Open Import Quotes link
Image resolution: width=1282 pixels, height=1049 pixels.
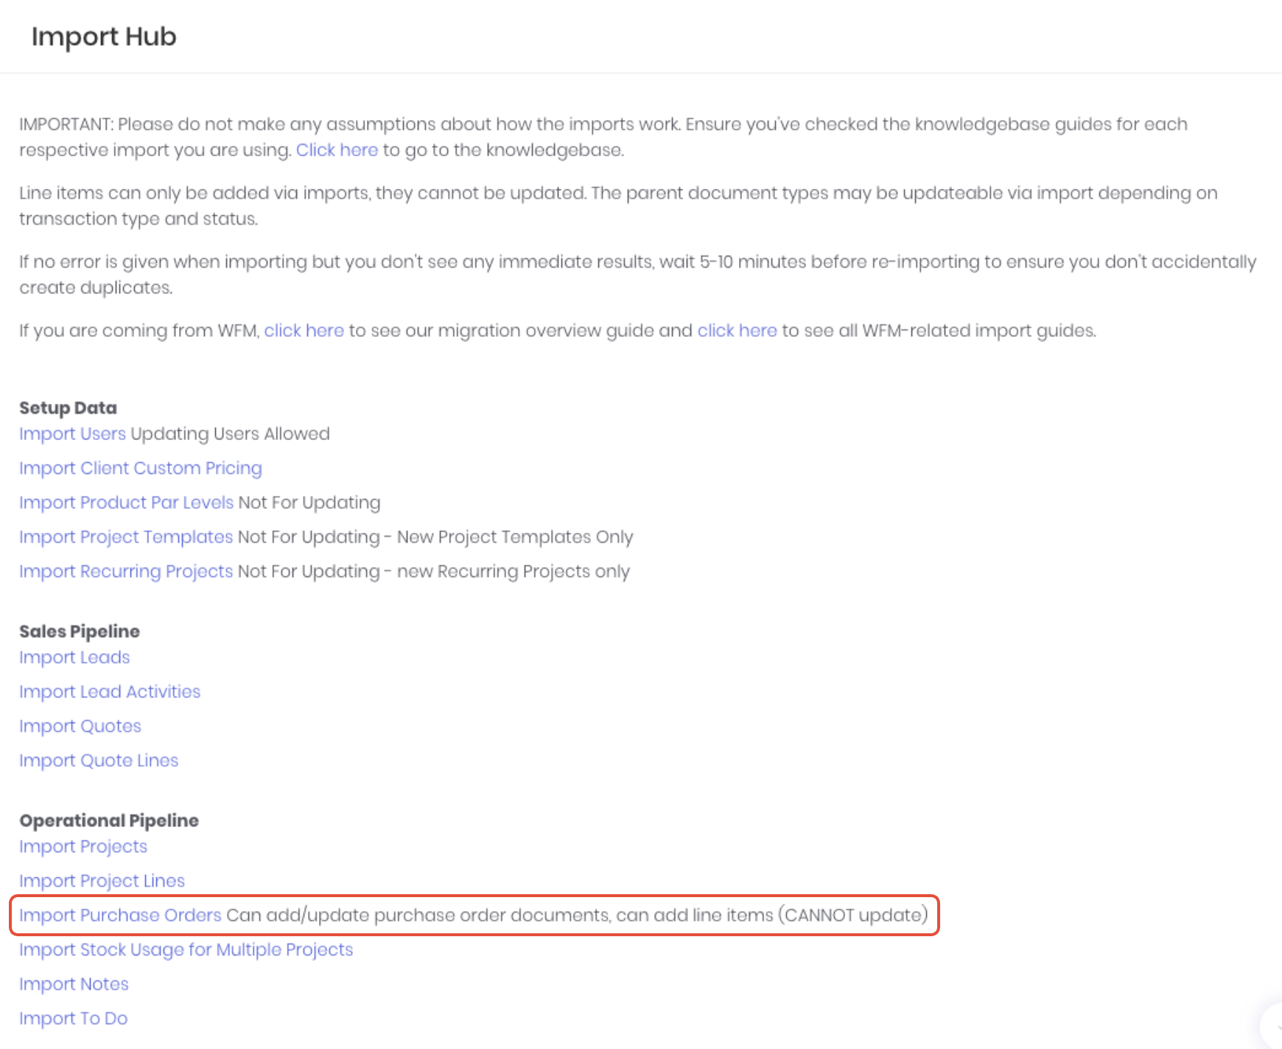pos(80,726)
